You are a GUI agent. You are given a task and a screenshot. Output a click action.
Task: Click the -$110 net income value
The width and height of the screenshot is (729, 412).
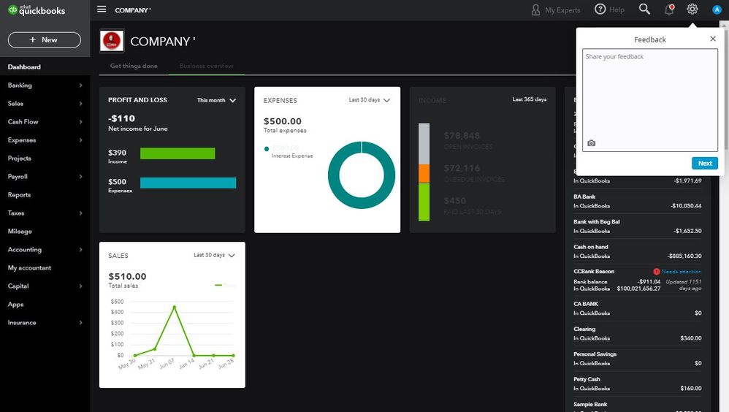coord(122,118)
